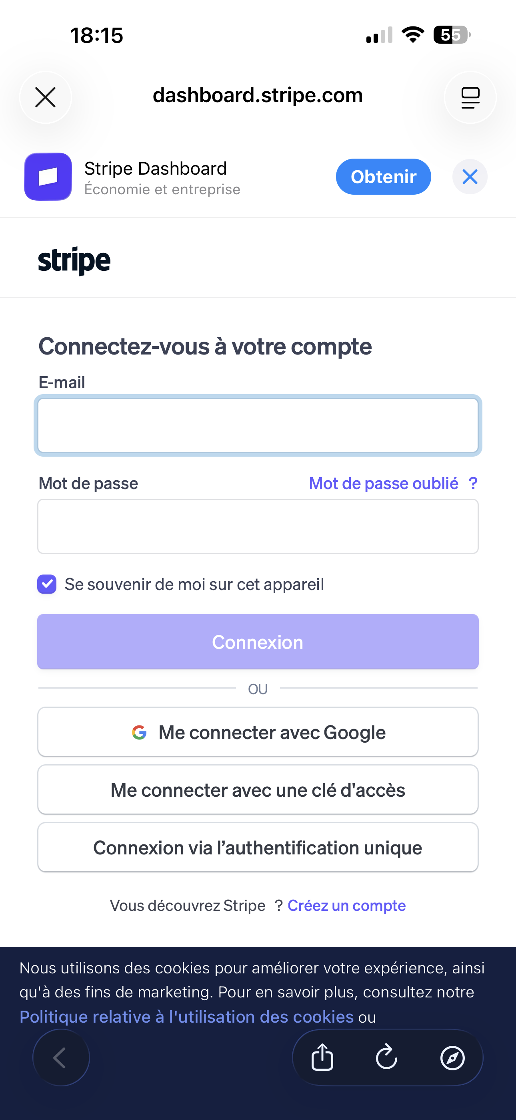Close the in-app browser with X icon
The height and width of the screenshot is (1120, 516).
point(46,97)
